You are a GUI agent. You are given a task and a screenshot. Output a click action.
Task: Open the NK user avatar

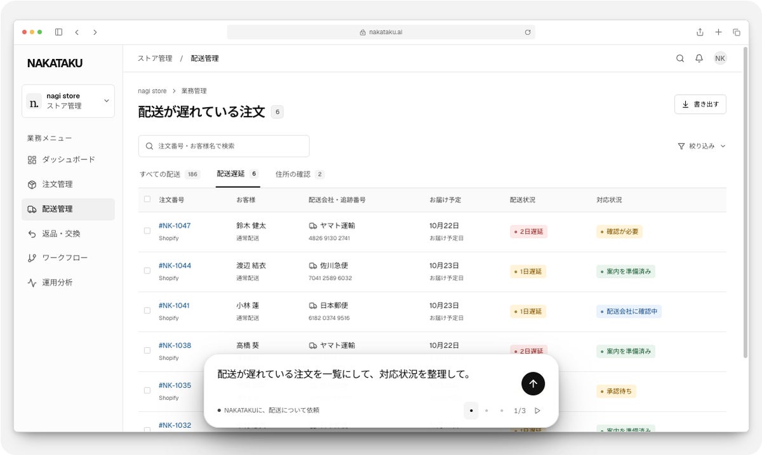click(x=720, y=58)
